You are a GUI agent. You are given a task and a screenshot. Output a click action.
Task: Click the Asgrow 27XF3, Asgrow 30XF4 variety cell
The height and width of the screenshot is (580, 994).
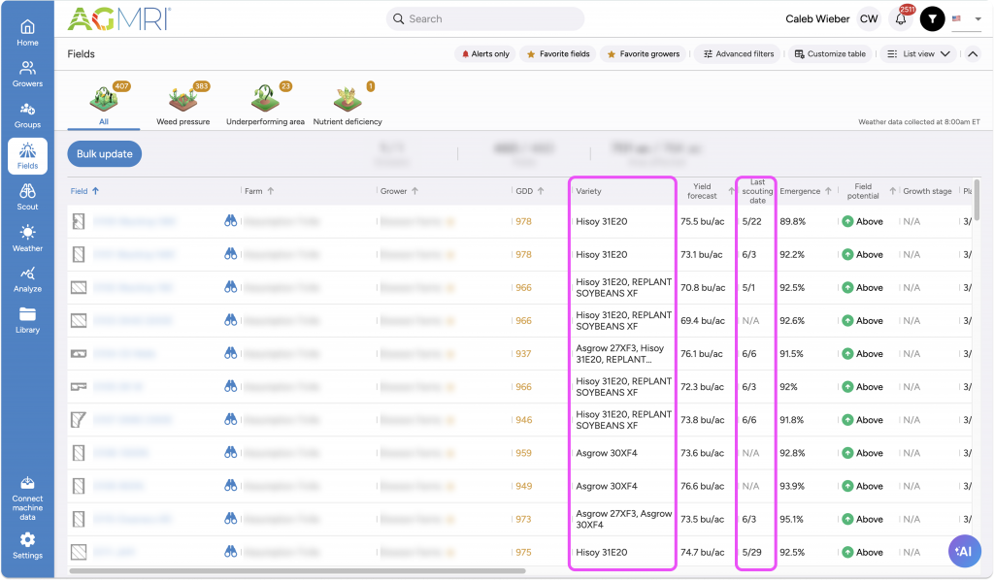(624, 519)
